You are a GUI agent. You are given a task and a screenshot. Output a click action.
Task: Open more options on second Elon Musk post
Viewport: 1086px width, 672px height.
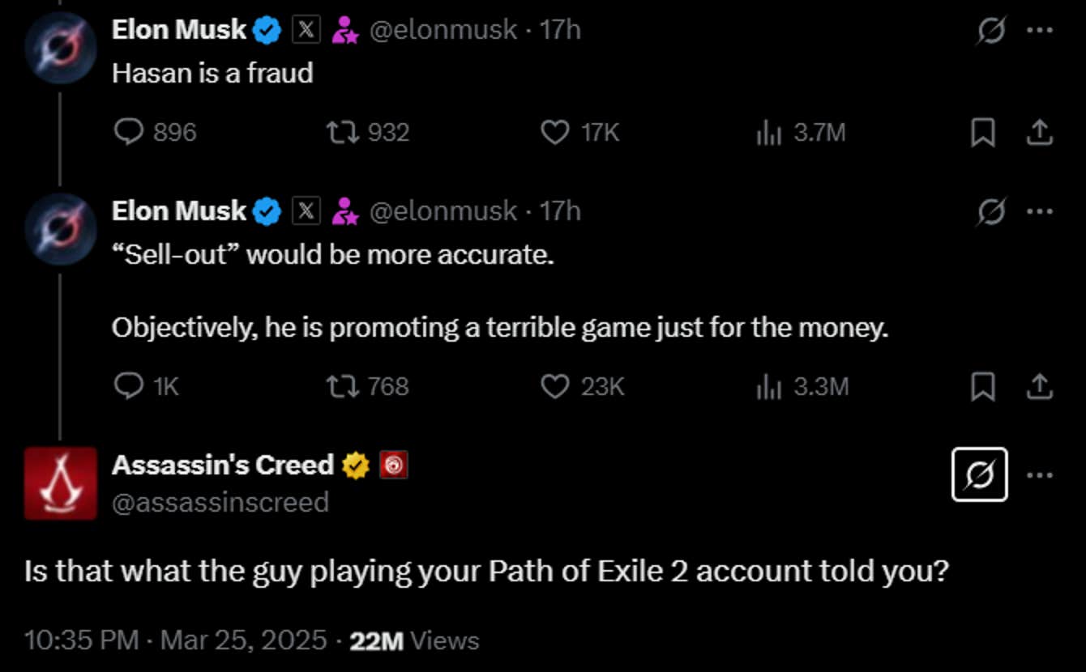coord(1040,212)
